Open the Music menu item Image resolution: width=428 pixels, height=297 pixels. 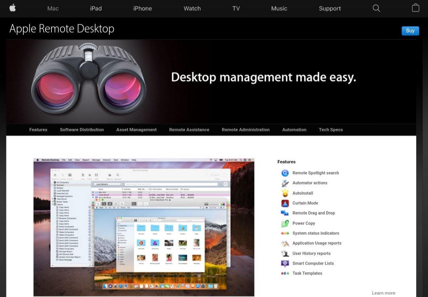(279, 8)
